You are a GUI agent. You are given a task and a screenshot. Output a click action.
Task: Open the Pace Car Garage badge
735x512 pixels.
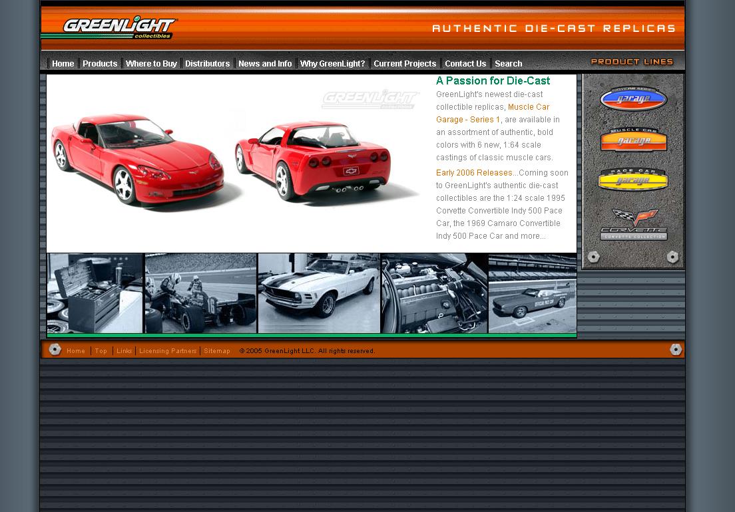(633, 180)
